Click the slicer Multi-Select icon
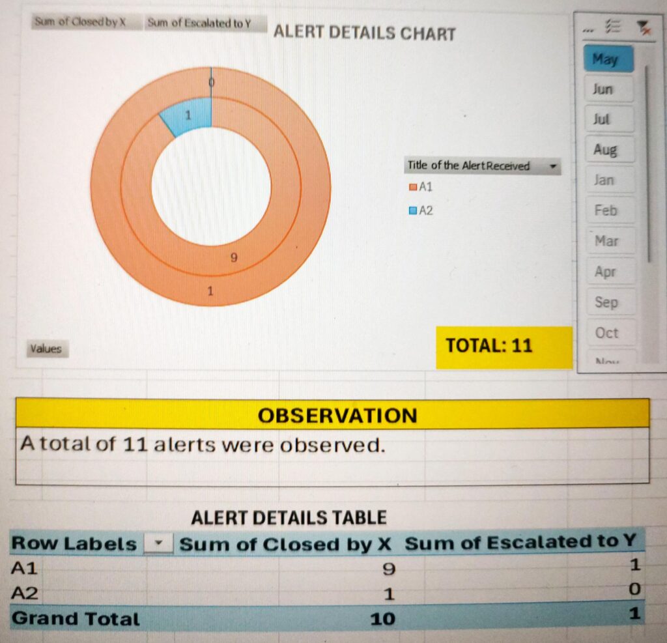The image size is (667, 643). tap(612, 26)
